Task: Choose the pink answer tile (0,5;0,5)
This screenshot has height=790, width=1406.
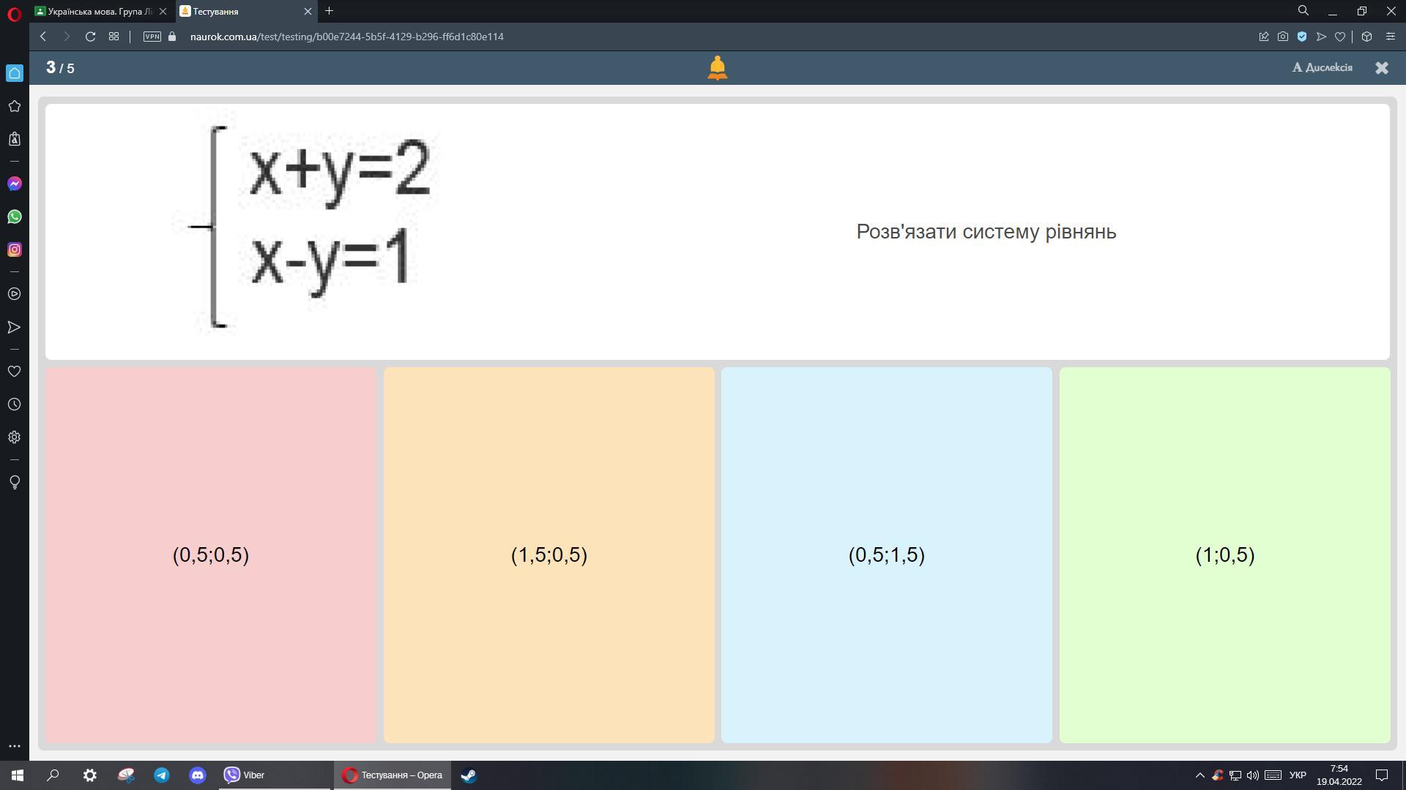Action: (210, 555)
